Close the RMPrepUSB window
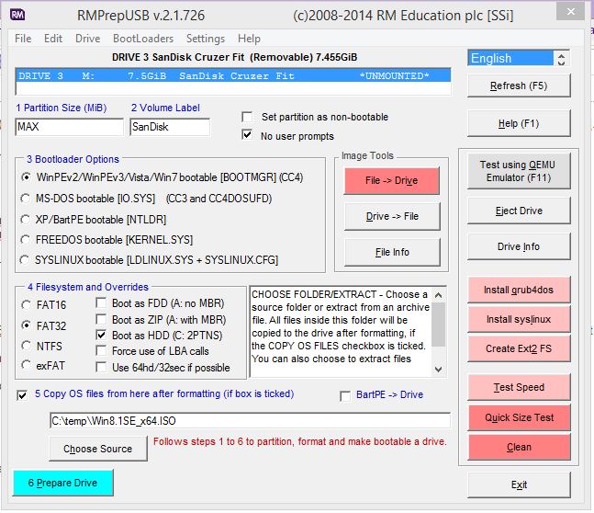Image resolution: width=594 pixels, height=513 pixels. click(571, 11)
